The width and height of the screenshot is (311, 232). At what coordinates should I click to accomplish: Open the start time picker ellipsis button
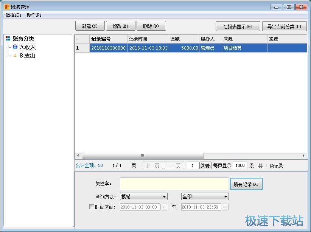pyautogui.click(x=163, y=207)
